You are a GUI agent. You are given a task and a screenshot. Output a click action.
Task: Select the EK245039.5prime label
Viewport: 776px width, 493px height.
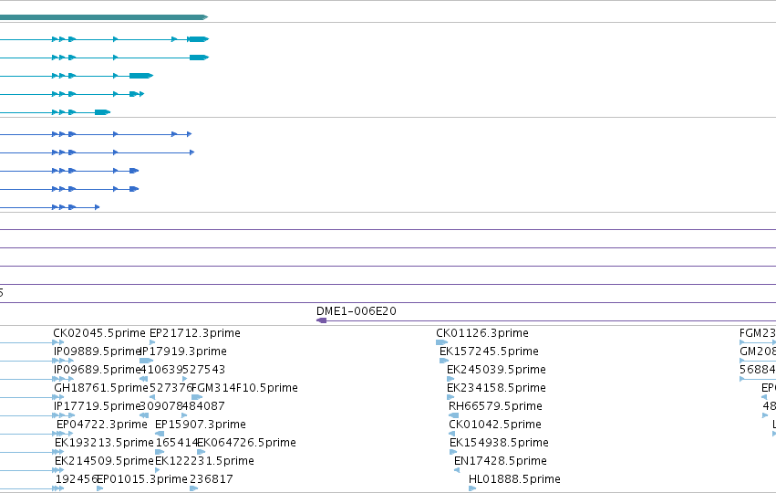[496, 370]
